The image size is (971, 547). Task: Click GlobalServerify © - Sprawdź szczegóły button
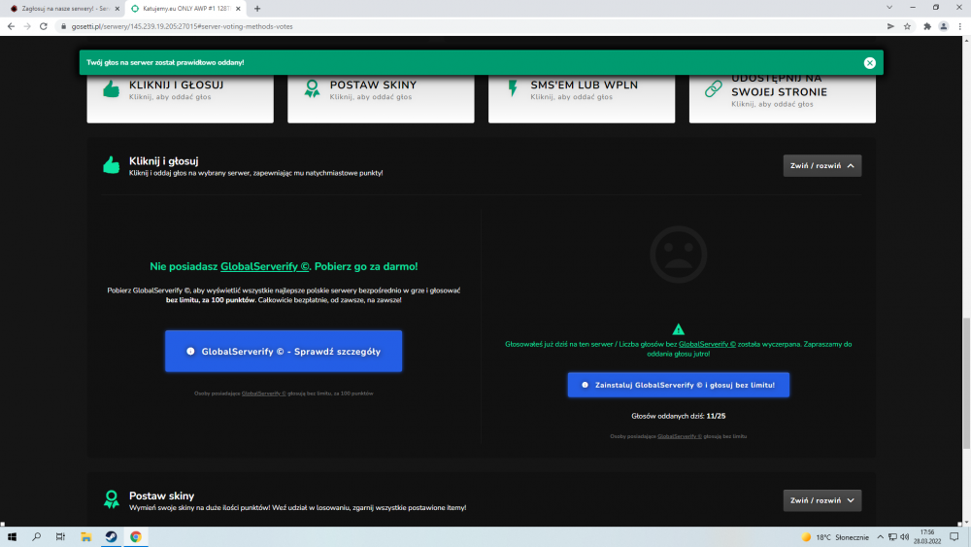point(284,352)
